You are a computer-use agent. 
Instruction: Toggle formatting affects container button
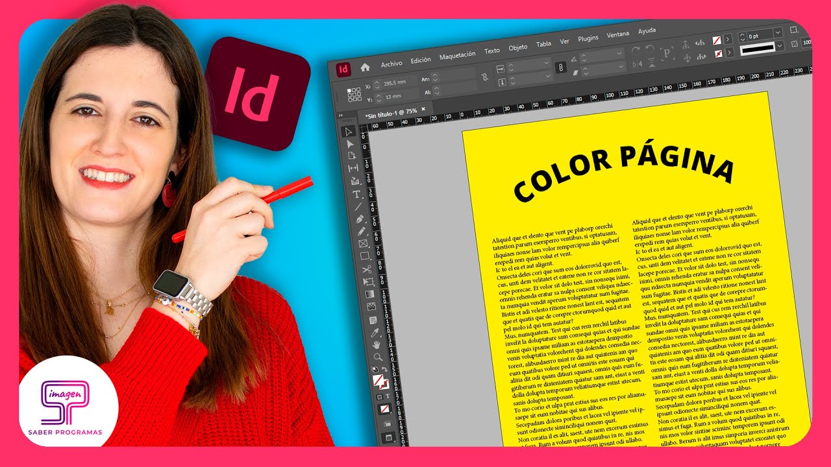[x=380, y=396]
